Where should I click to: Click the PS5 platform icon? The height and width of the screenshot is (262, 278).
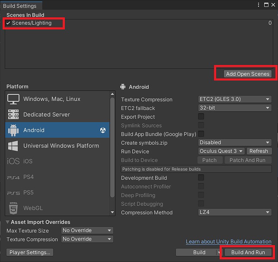pyautogui.click(x=13, y=193)
